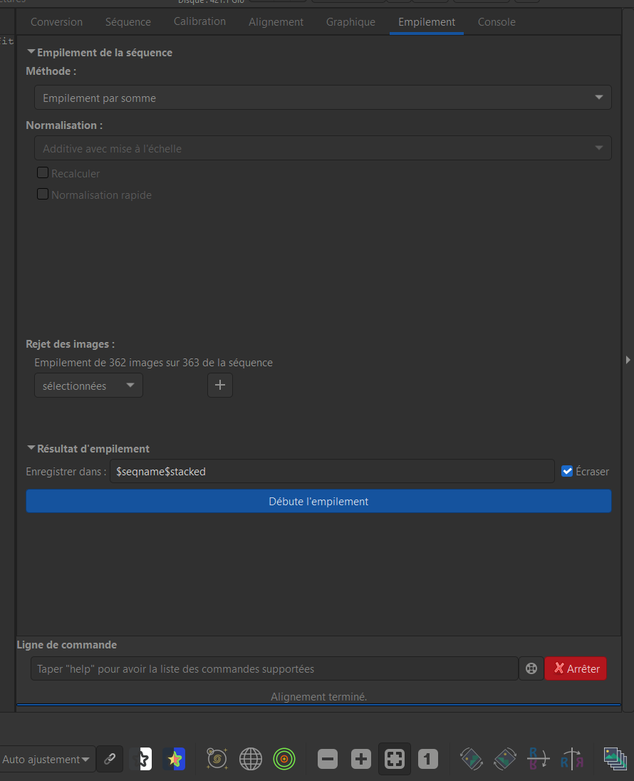634x781 pixels.
Task: Zoom out with the minus icon
Action: (328, 760)
